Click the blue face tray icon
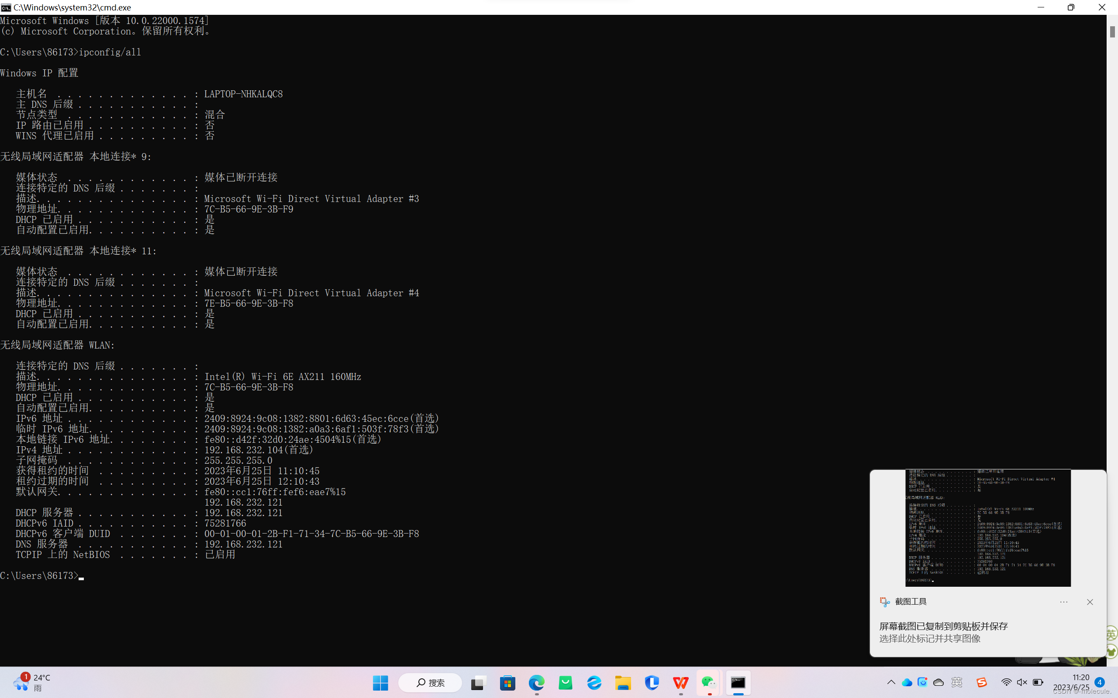The image size is (1118, 698). tap(923, 682)
